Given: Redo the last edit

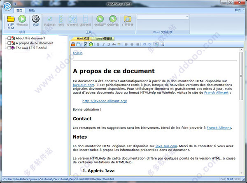Looking at the screenshot, I should point(150,44).
